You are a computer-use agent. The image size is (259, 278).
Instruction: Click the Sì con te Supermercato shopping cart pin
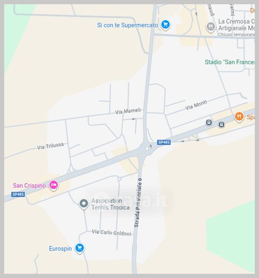[x=166, y=25]
